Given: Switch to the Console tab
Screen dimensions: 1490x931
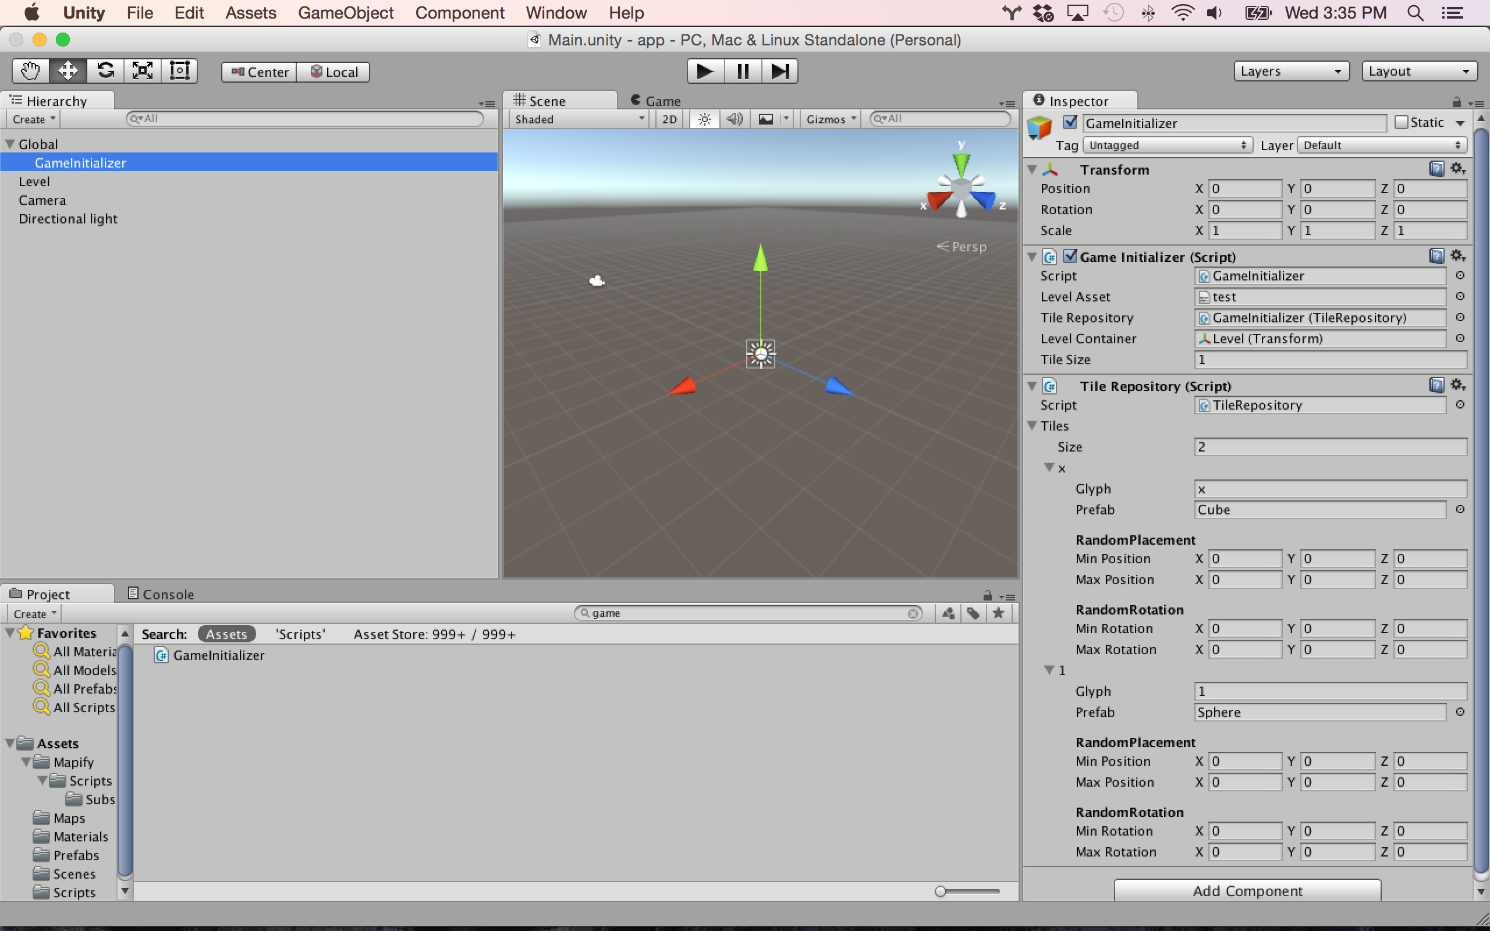Looking at the screenshot, I should (x=161, y=594).
